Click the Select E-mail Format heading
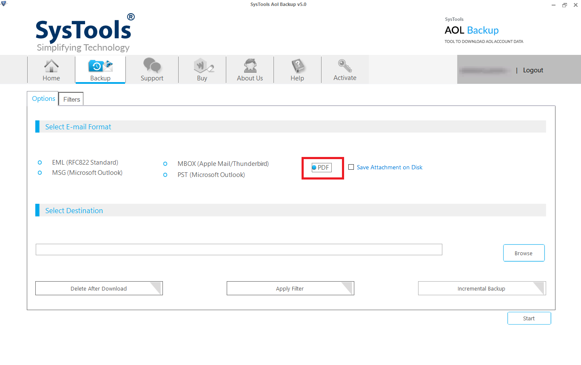This screenshot has width=581, height=365. [78, 127]
